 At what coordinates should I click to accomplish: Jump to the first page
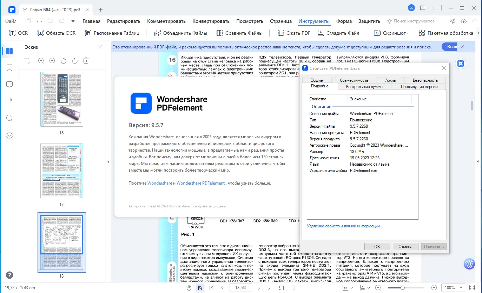pos(211,288)
